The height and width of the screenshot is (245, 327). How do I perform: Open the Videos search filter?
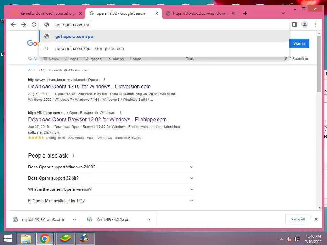point(116,59)
